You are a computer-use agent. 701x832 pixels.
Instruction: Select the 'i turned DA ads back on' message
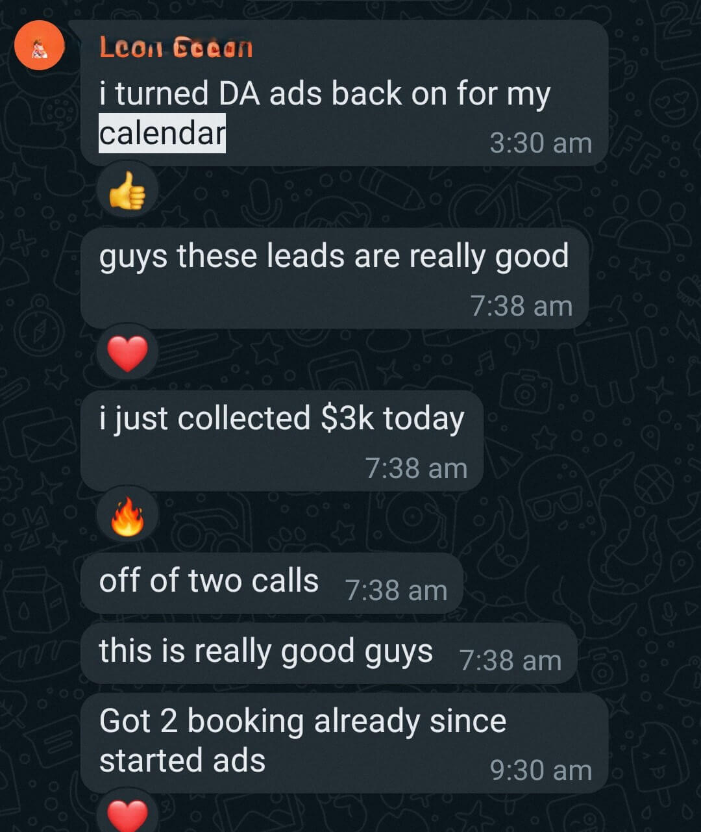tap(325, 94)
